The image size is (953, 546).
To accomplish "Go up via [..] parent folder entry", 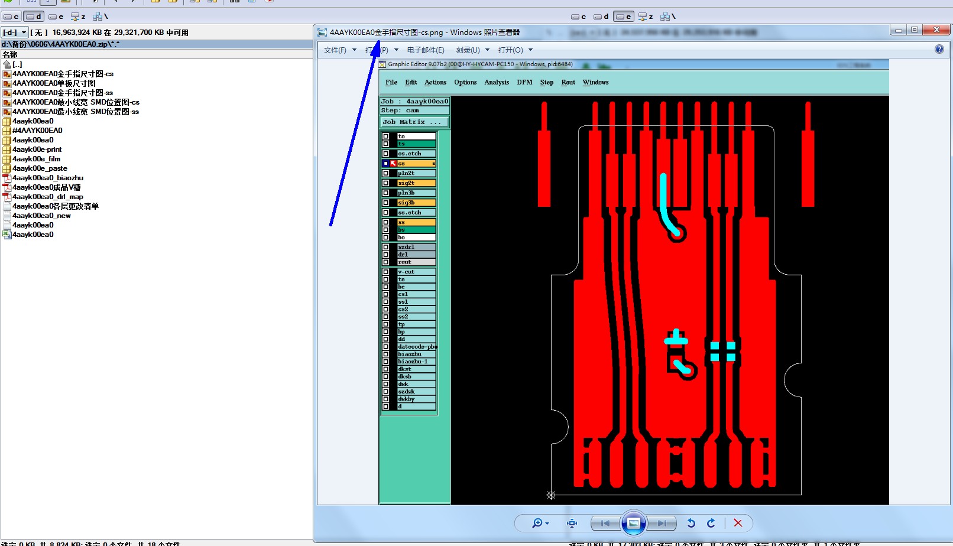I will click(x=12, y=64).
